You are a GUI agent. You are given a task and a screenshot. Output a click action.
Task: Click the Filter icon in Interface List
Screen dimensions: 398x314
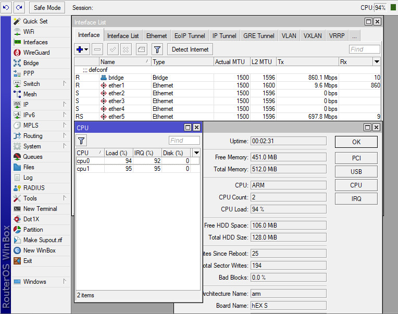point(157,49)
